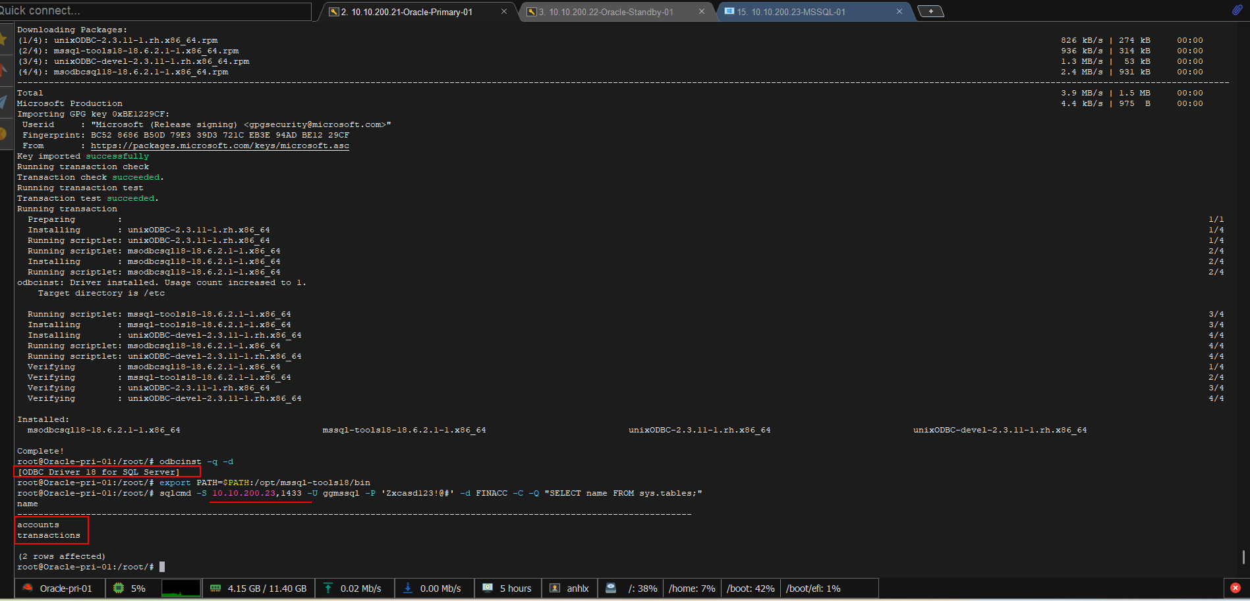
Task: Click the '0.00 Mb/s' download value
Action: coord(440,588)
